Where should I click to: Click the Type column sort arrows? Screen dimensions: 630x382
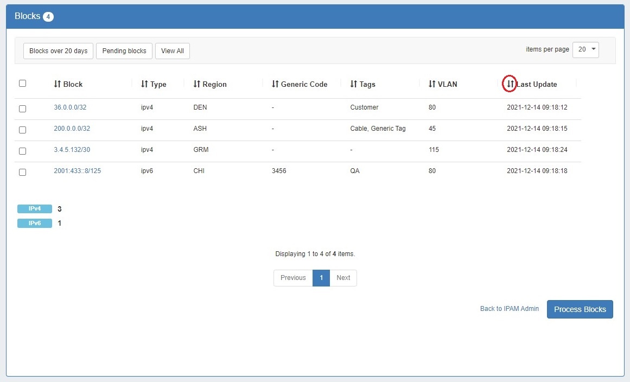pos(144,84)
